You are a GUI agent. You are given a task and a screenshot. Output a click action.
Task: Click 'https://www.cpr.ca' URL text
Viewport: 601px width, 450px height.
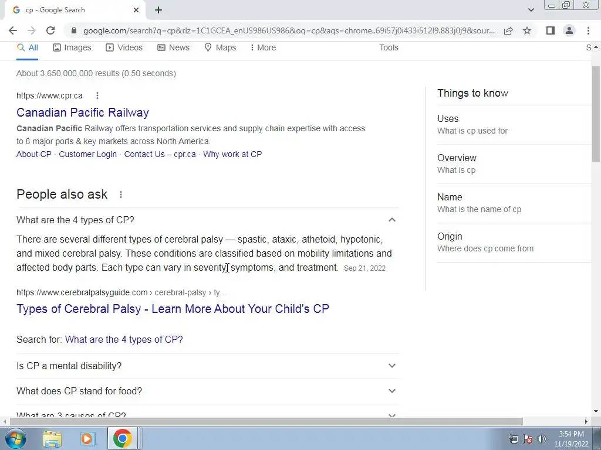pyautogui.click(x=49, y=96)
